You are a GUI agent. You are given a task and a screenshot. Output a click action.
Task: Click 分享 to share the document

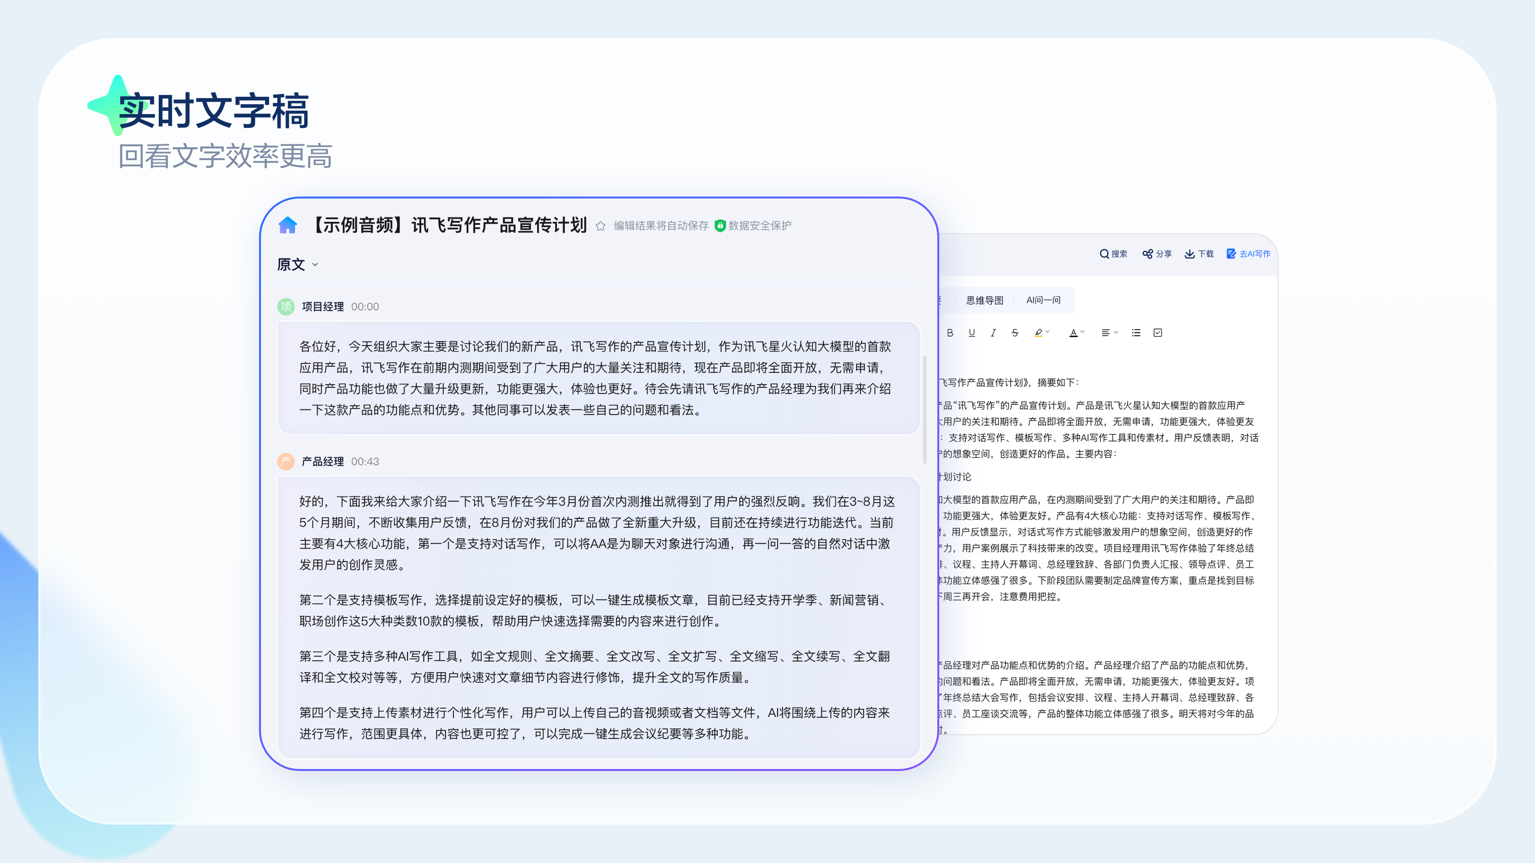coord(1157,254)
